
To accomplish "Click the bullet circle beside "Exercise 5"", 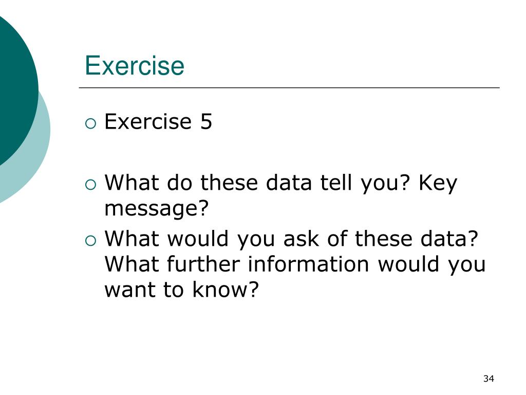I will [90, 123].
